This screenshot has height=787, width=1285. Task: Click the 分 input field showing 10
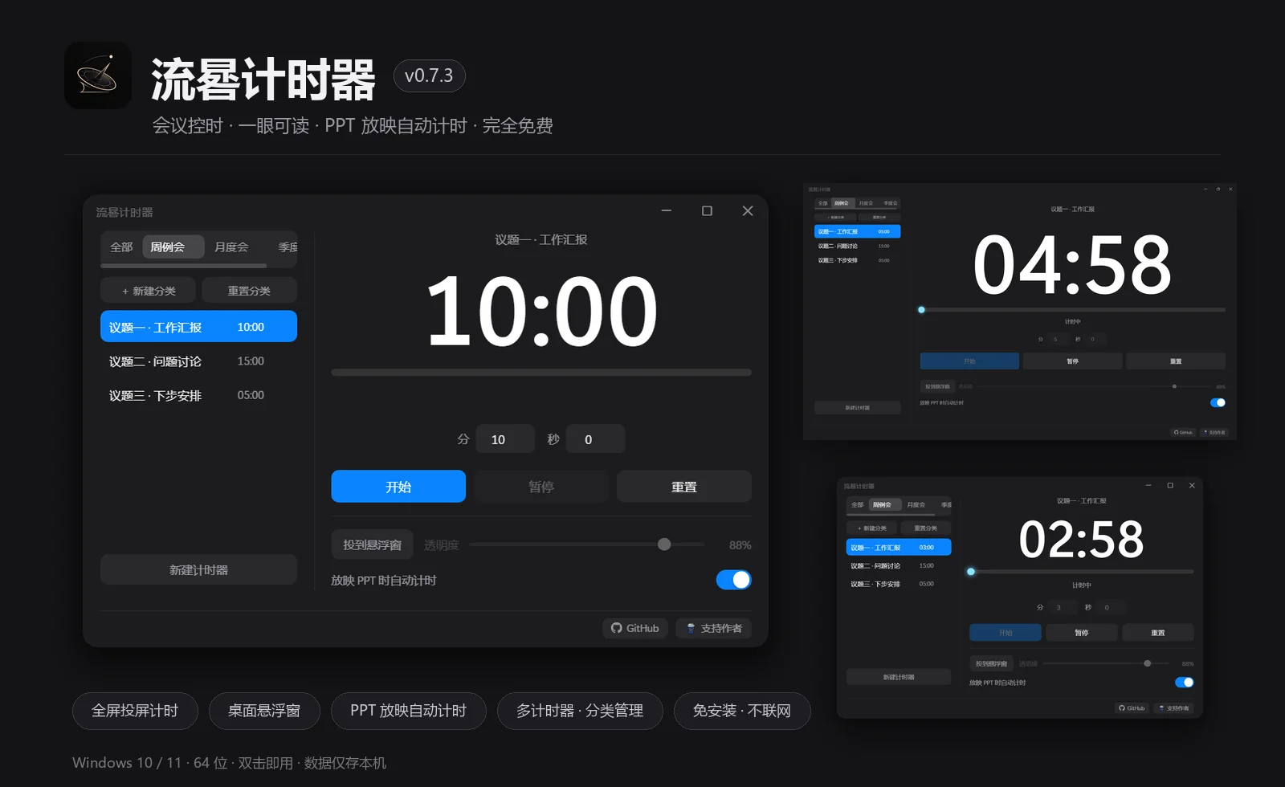(x=505, y=439)
